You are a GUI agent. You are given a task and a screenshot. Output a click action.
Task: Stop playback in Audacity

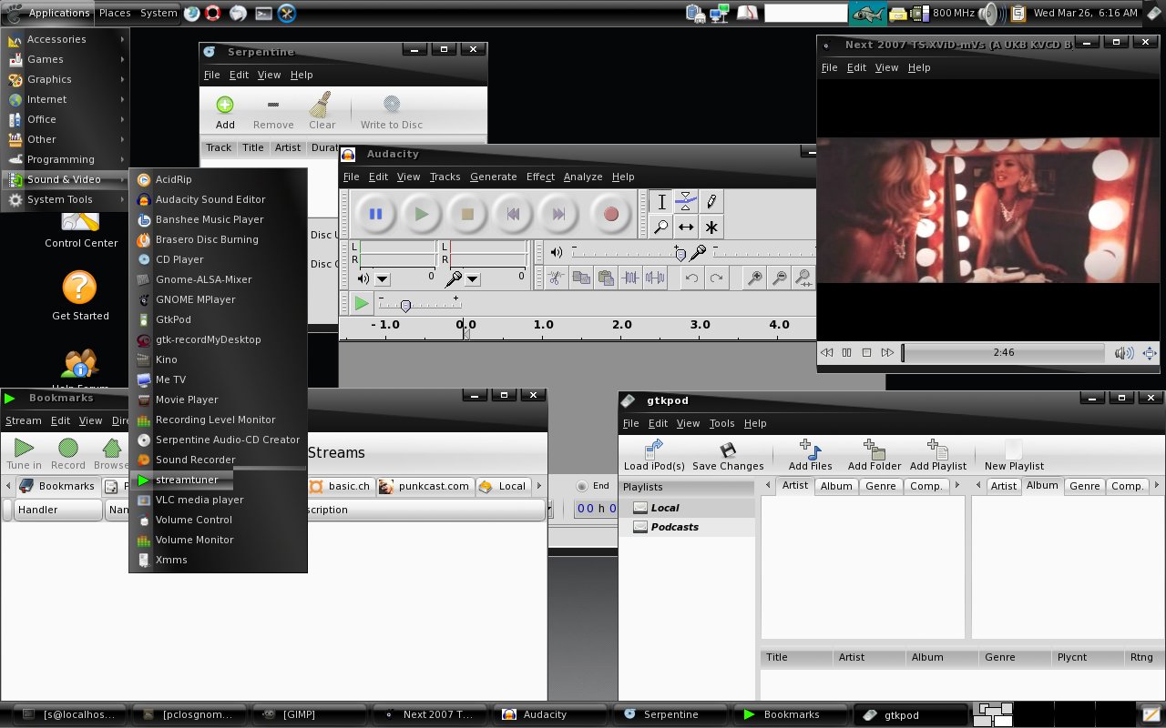(467, 215)
